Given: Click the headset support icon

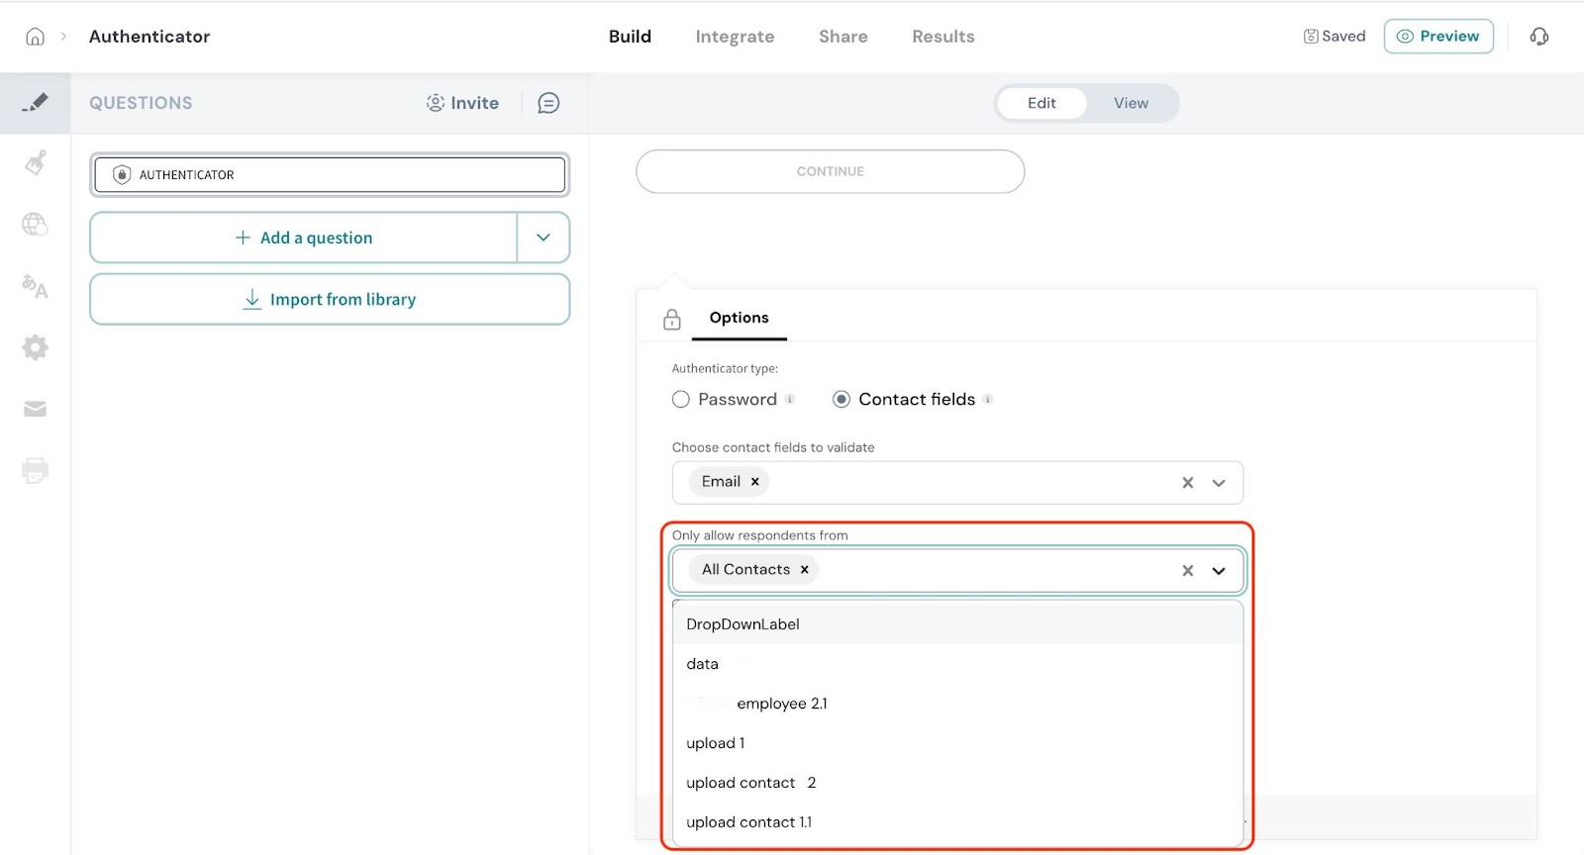Looking at the screenshot, I should pyautogui.click(x=1538, y=37).
